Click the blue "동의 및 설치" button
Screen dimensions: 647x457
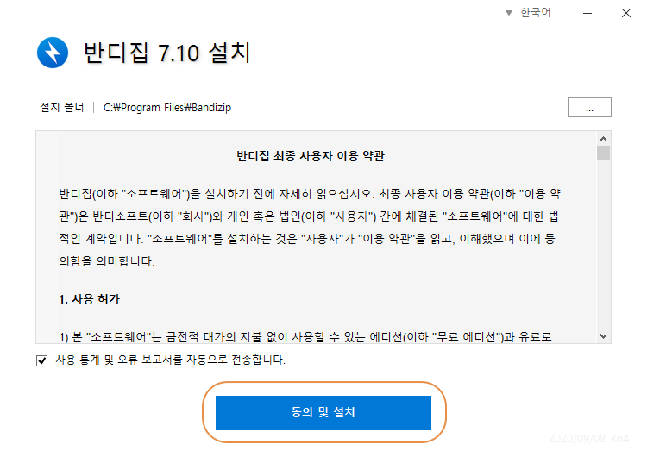[323, 413]
